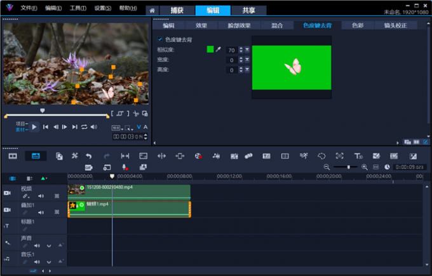This screenshot has width=432, height=276.
Task: Zoom in the timeline
Action: 364,167
